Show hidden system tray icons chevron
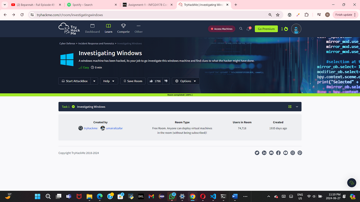Screen dimensions: 360x202 pyautogui.click(x=269, y=196)
